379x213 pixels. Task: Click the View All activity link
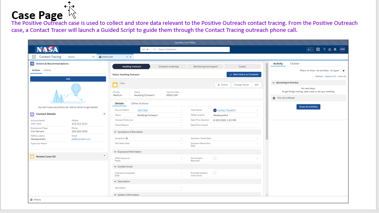click(342, 77)
